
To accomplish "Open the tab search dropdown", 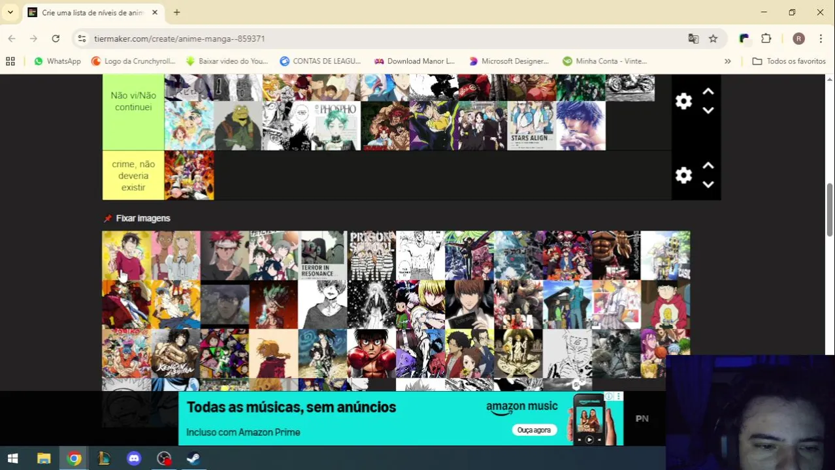I will point(10,12).
